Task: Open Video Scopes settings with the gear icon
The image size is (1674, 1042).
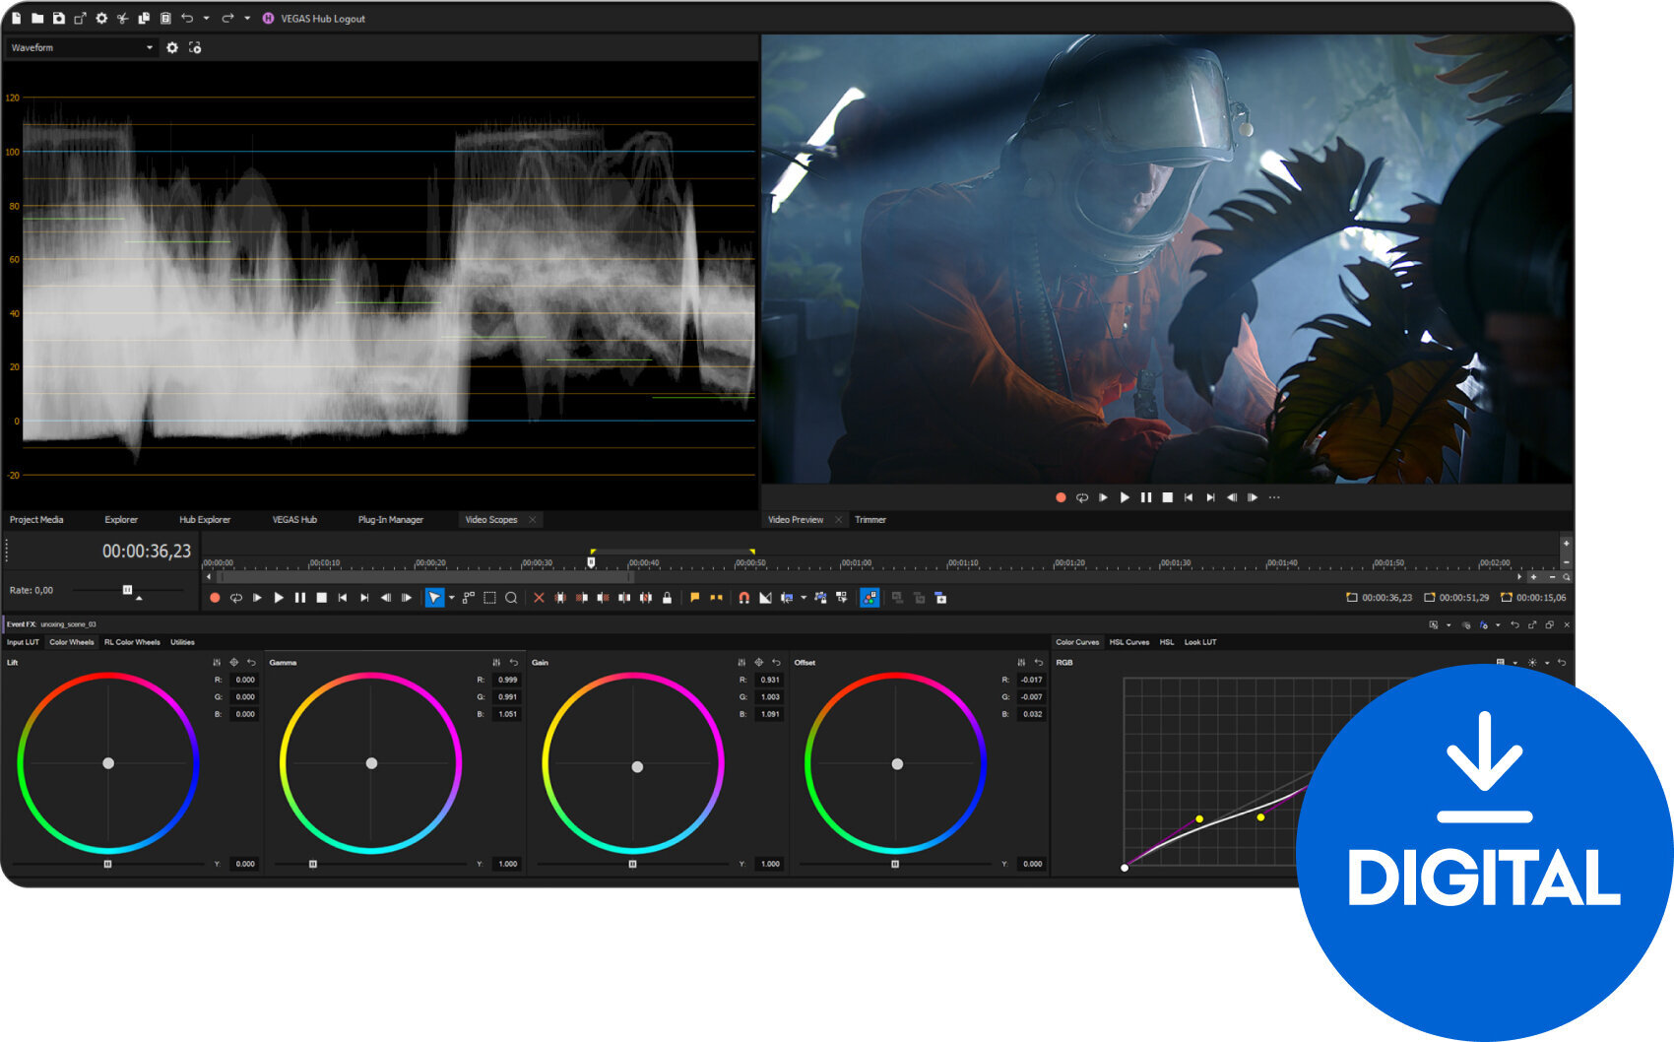Action: point(173,47)
